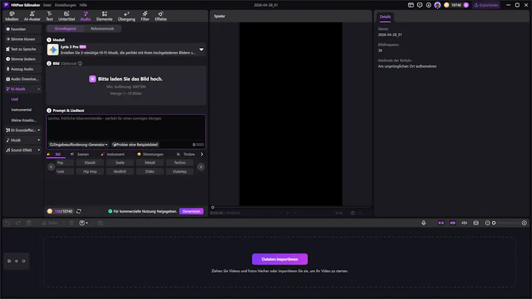Viewport: 532px width, 299px height.
Task: Open the Einstellungen menu
Action: 65,5
